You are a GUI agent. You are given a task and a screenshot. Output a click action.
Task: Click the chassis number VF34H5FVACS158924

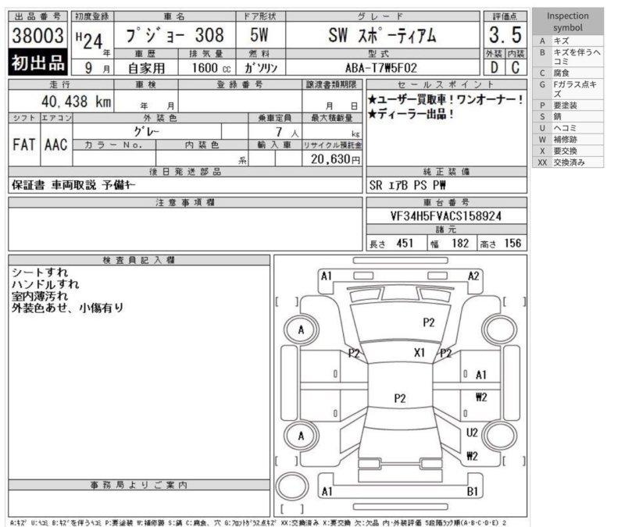coord(445,215)
